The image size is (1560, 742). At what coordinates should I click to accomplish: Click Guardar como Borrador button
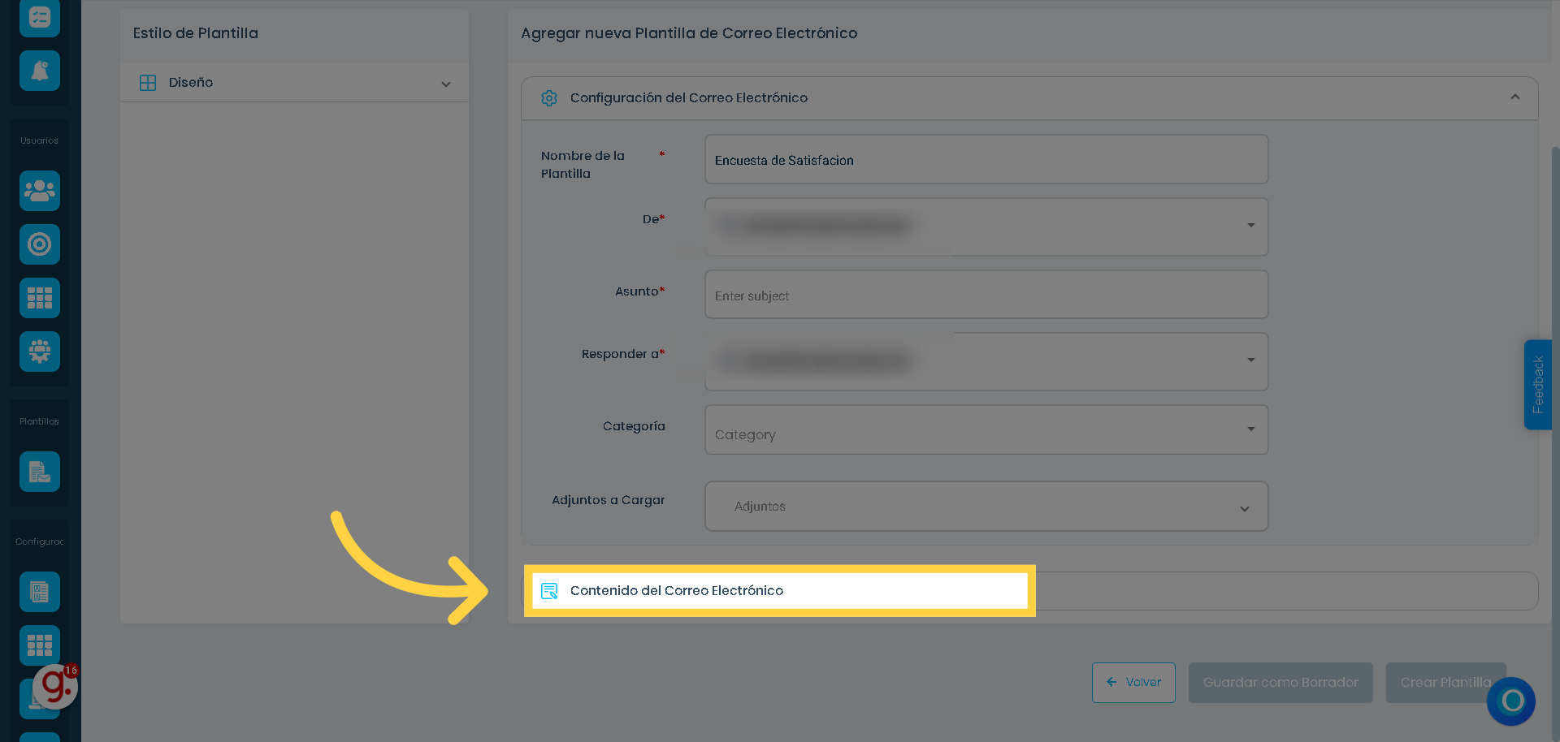coord(1280,683)
